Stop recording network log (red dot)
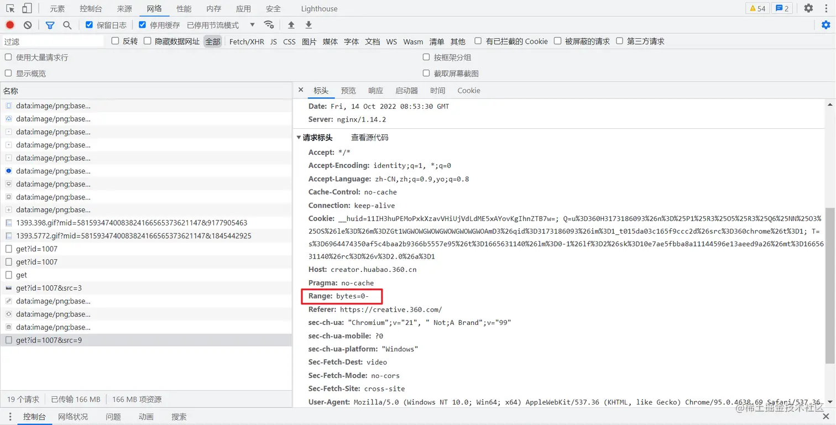Viewport: 836px width, 425px height. pyautogui.click(x=10, y=25)
